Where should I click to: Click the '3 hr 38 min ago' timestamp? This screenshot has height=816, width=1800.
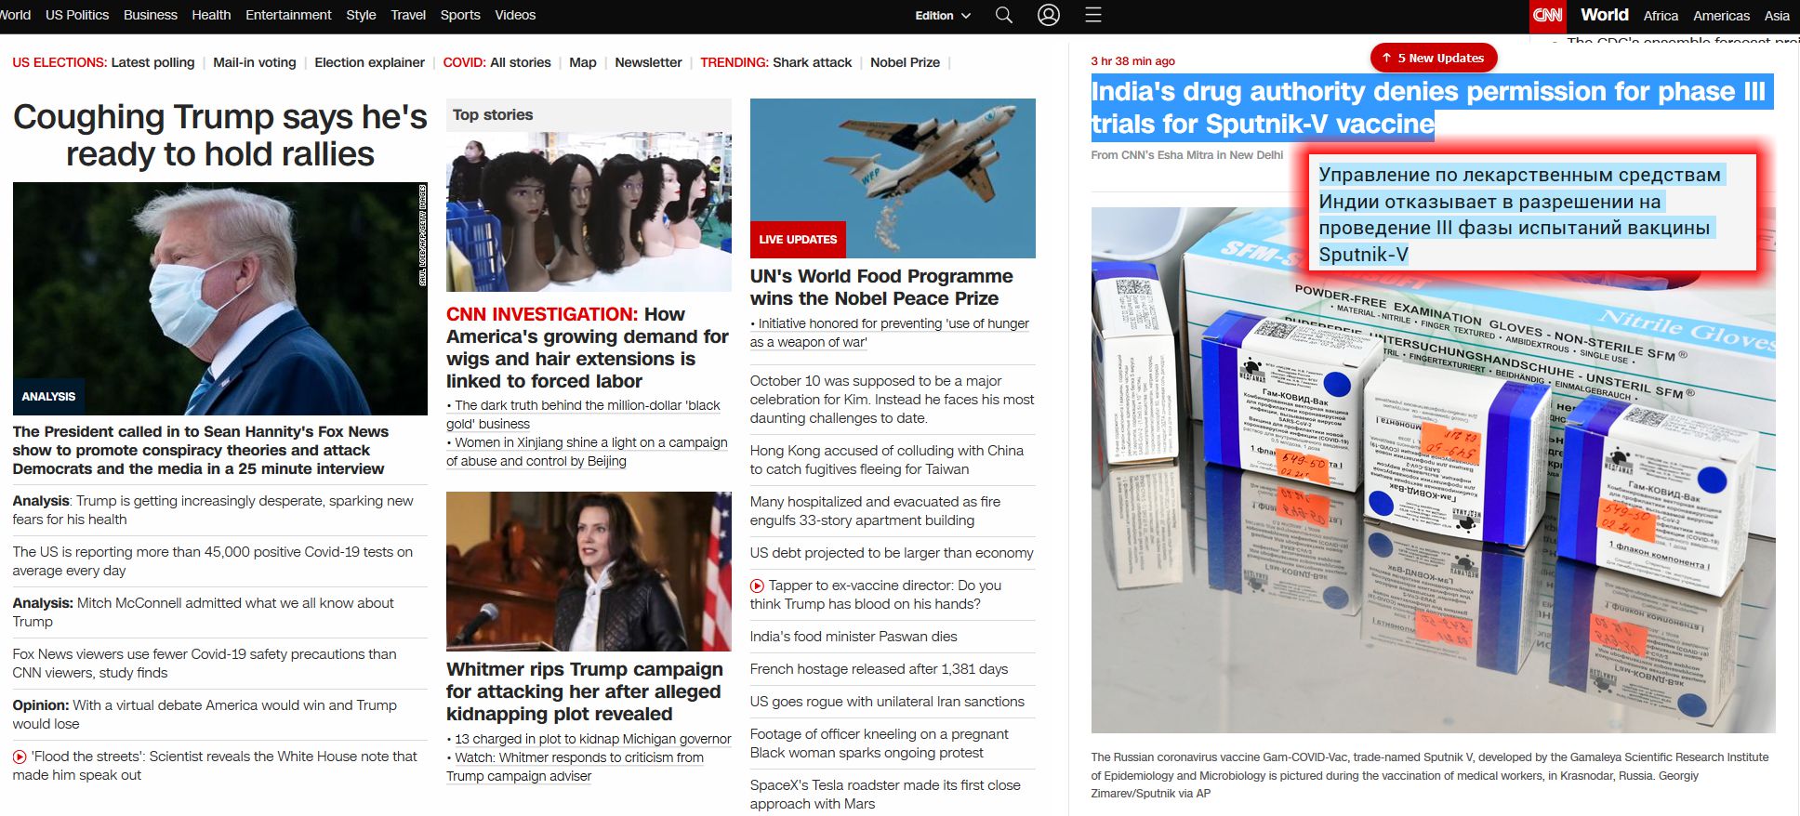(1132, 61)
